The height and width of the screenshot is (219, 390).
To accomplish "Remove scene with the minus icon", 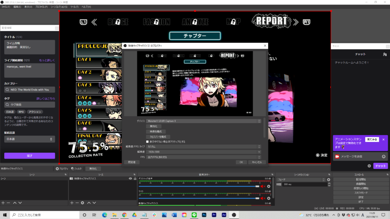I will pyautogui.click(x=8, y=203).
